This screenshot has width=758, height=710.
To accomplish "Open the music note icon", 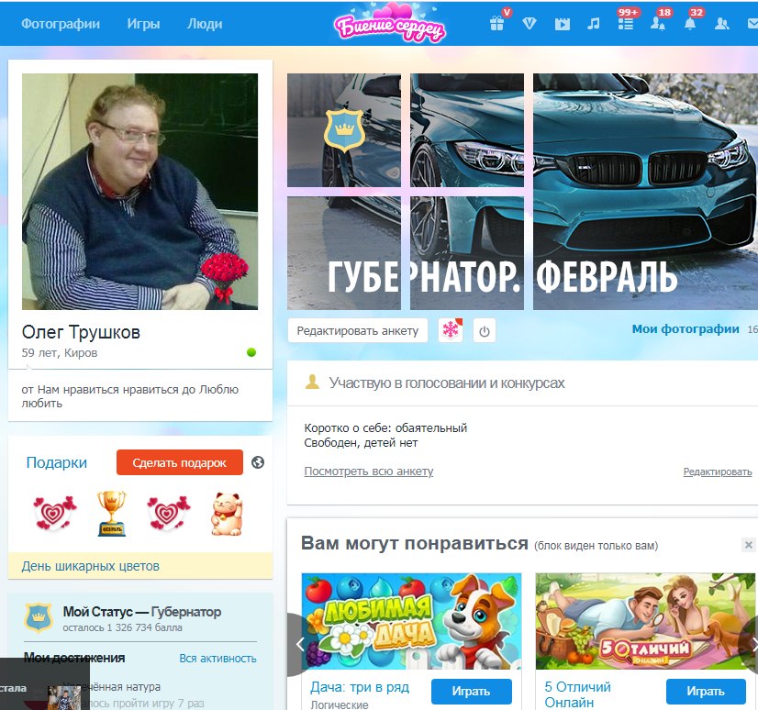I will point(594,24).
